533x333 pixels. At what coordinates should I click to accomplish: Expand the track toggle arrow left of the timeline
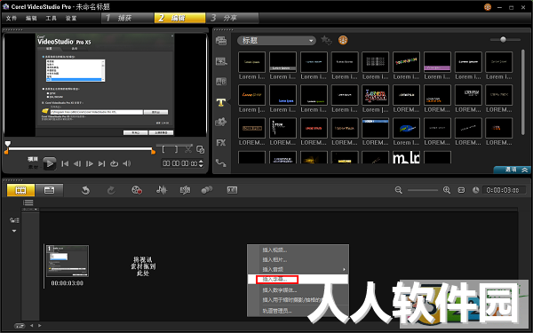pos(14,231)
